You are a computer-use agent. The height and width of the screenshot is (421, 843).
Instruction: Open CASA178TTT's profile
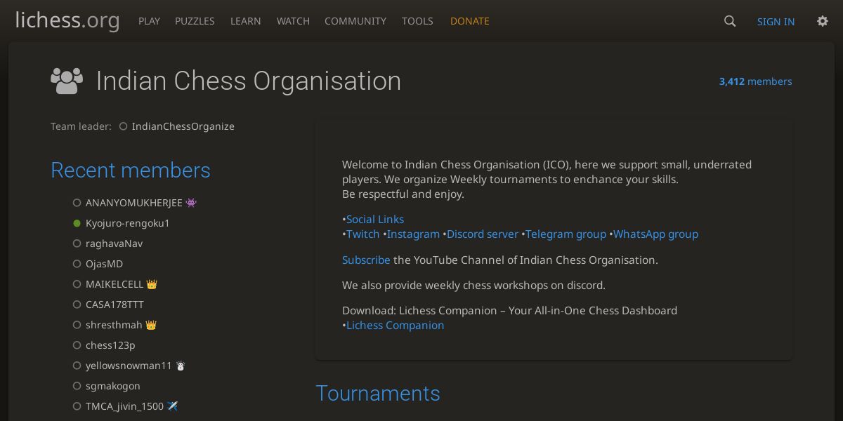115,305
